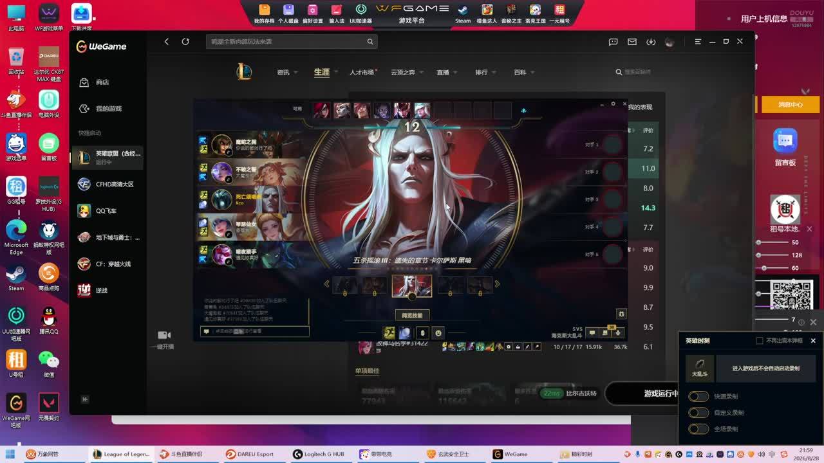The image size is (824, 463).
Task: Adjust the slider showing value 60
Action: coord(764,268)
